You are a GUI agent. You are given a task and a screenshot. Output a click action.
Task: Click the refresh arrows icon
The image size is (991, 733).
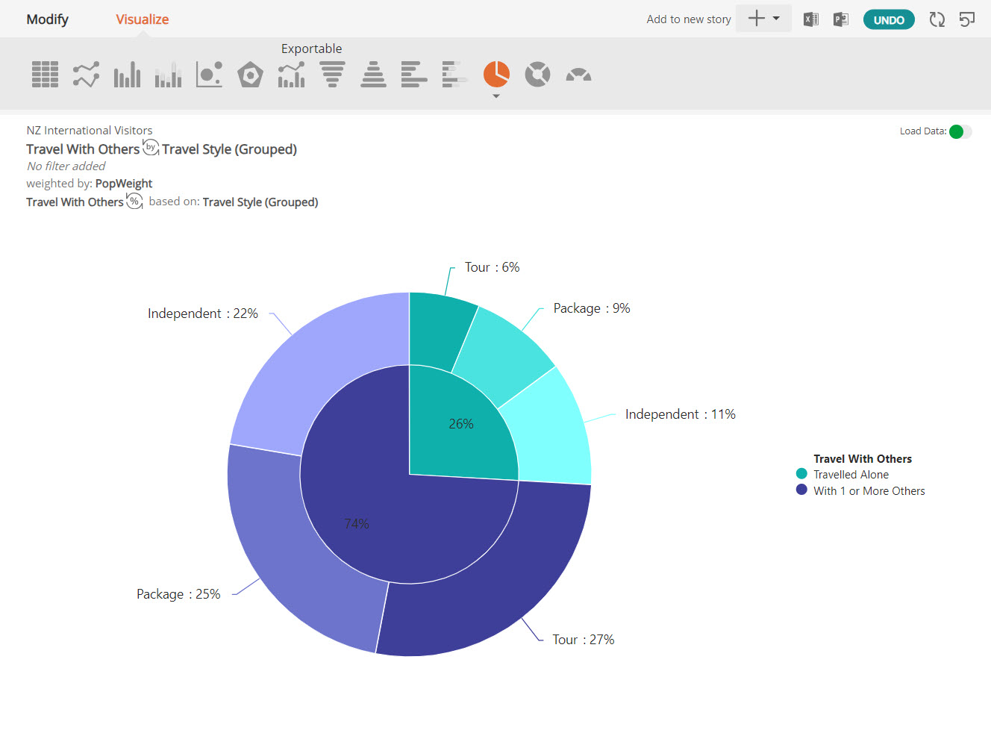(937, 19)
